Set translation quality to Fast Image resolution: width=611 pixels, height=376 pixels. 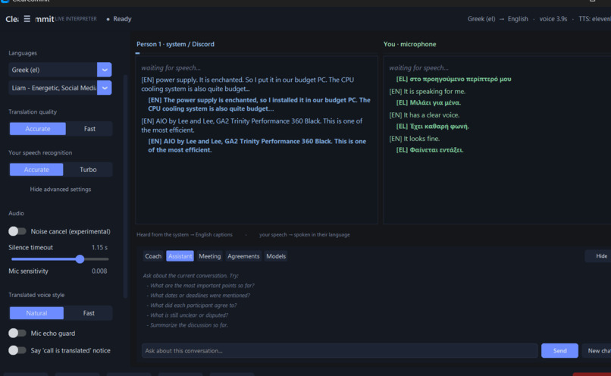[89, 129]
